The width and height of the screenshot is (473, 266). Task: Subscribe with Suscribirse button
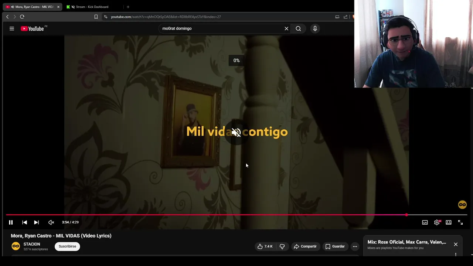coord(67,246)
